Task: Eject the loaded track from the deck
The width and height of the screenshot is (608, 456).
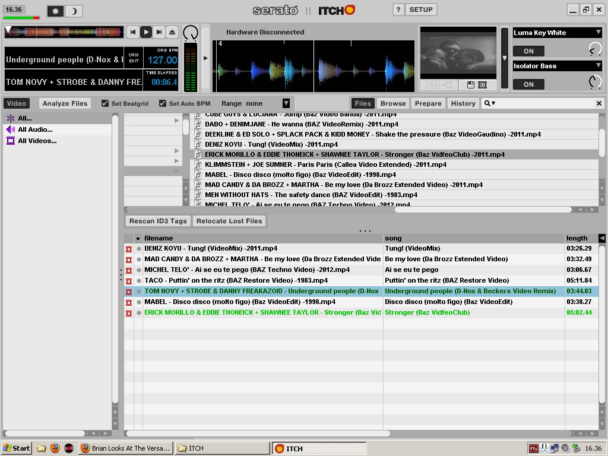Action: pyautogui.click(x=172, y=32)
